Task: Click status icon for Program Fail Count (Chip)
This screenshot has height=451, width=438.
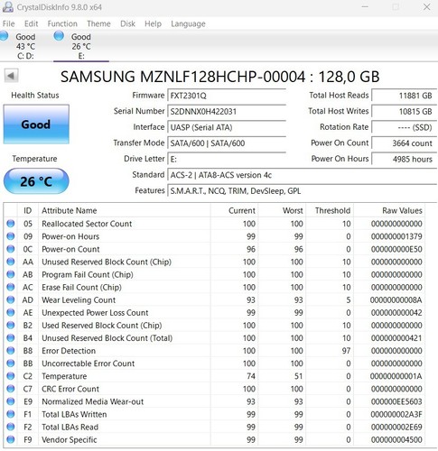Action: pos(11,274)
